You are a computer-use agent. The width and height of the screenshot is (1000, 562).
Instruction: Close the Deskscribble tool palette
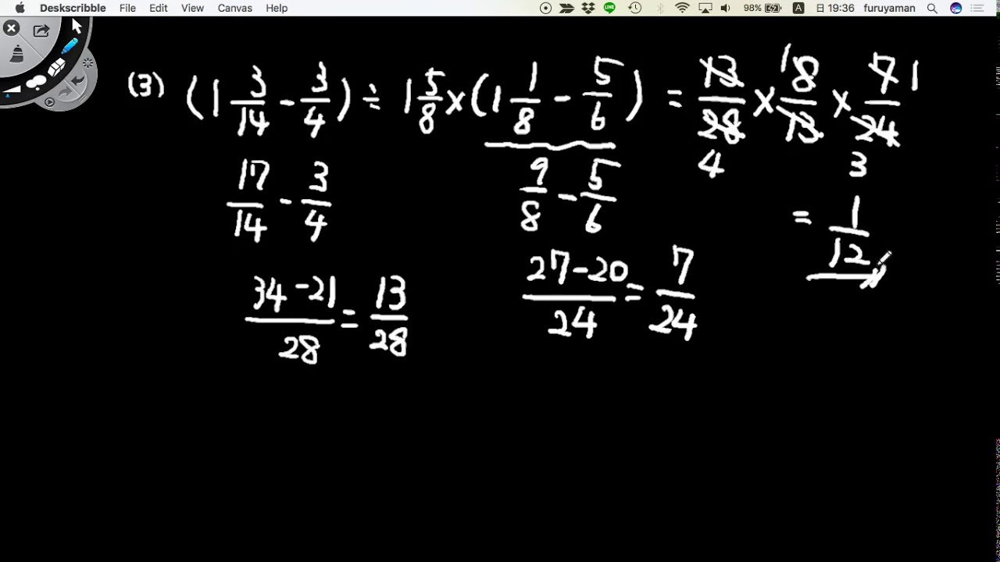[11, 28]
